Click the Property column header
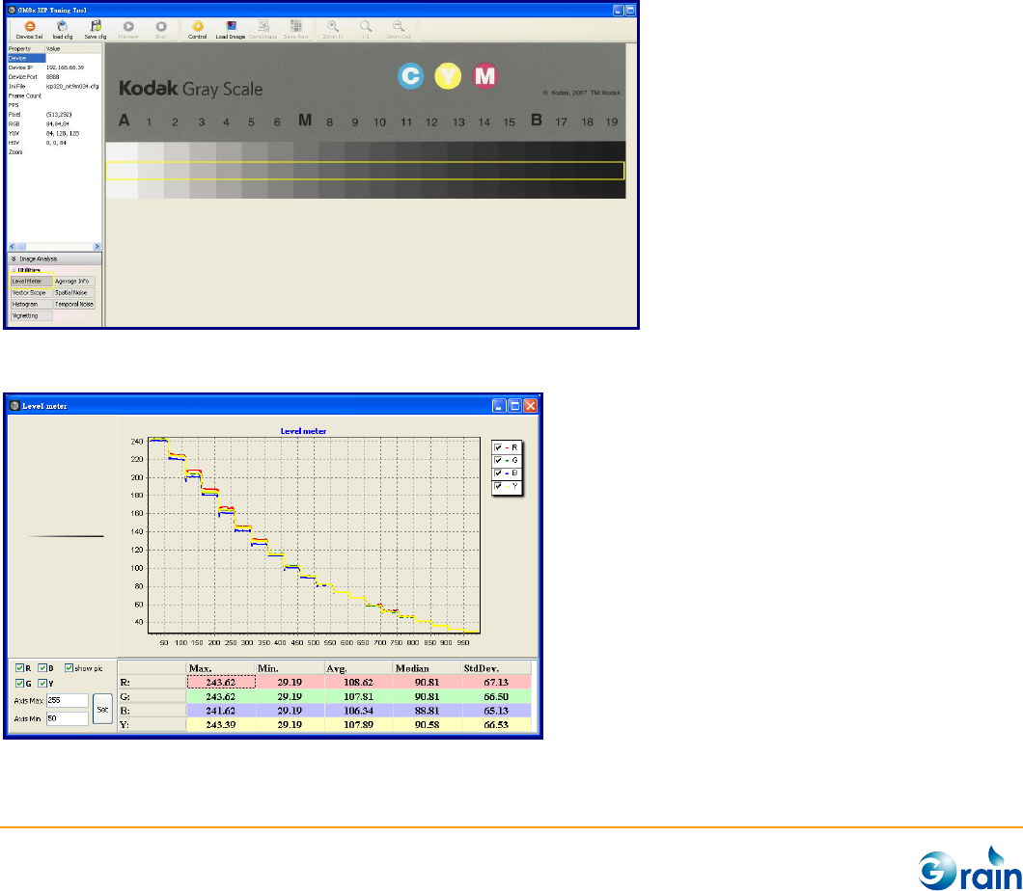This screenshot has width=1023, height=891. pos(26,49)
